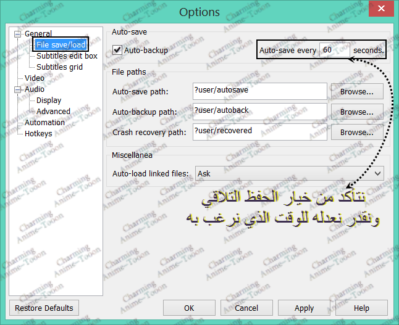This screenshot has width=399, height=325.
Task: Toggle the Auto-backup checkbox
Action: pos(117,50)
